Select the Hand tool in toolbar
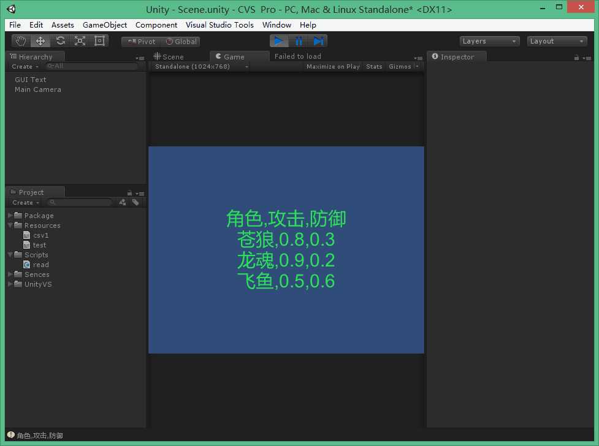Image resolution: width=599 pixels, height=446 pixels. tap(21, 41)
